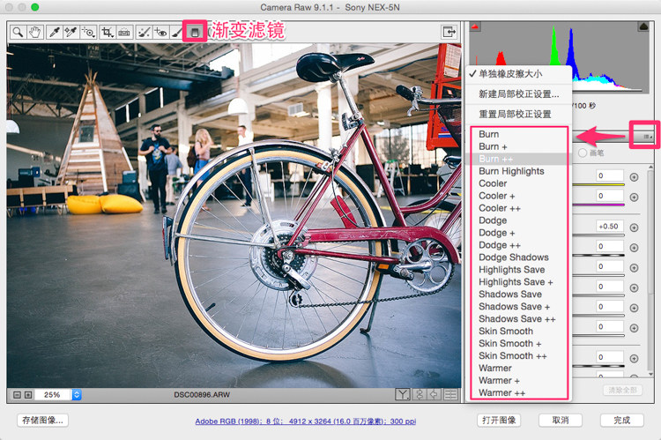Open the zoom level dropdown next to 25%
This screenshot has width=661, height=440.
77,395
